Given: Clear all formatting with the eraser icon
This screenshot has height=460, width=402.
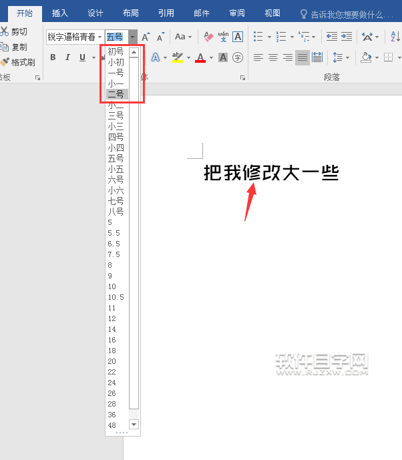Looking at the screenshot, I should (x=208, y=37).
